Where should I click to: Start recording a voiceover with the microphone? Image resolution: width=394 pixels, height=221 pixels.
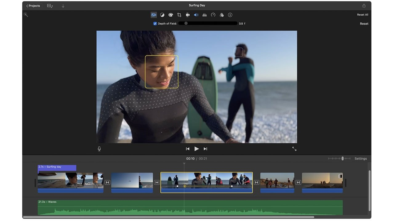point(99,149)
